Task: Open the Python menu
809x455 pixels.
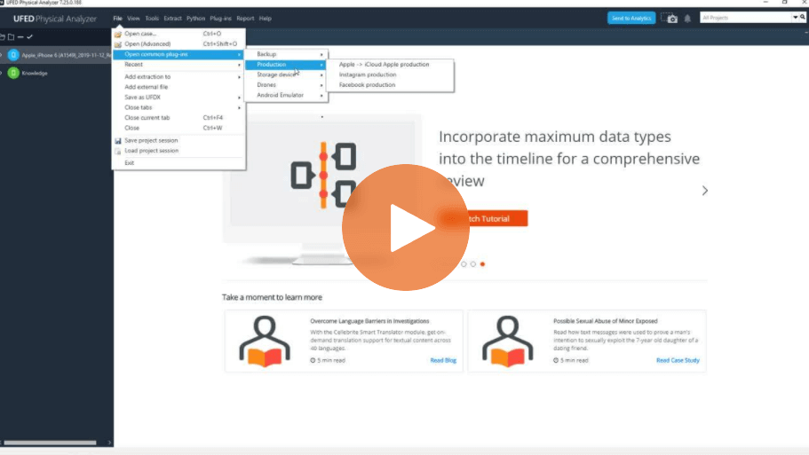Action: (195, 18)
